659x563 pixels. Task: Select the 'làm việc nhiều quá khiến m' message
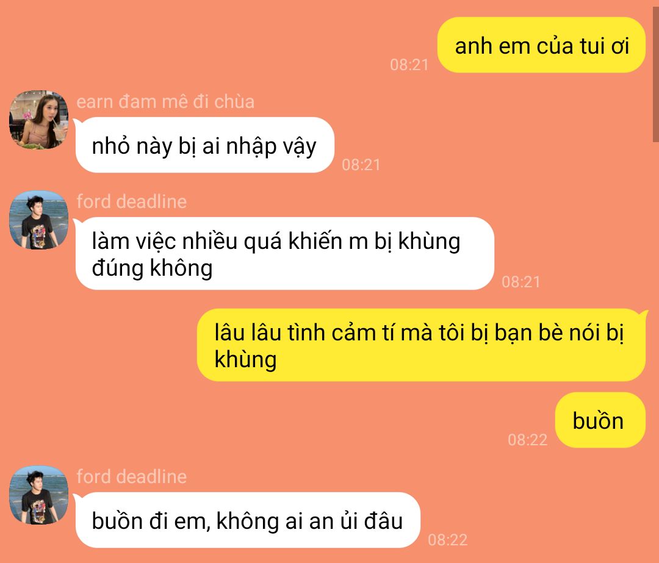click(284, 253)
